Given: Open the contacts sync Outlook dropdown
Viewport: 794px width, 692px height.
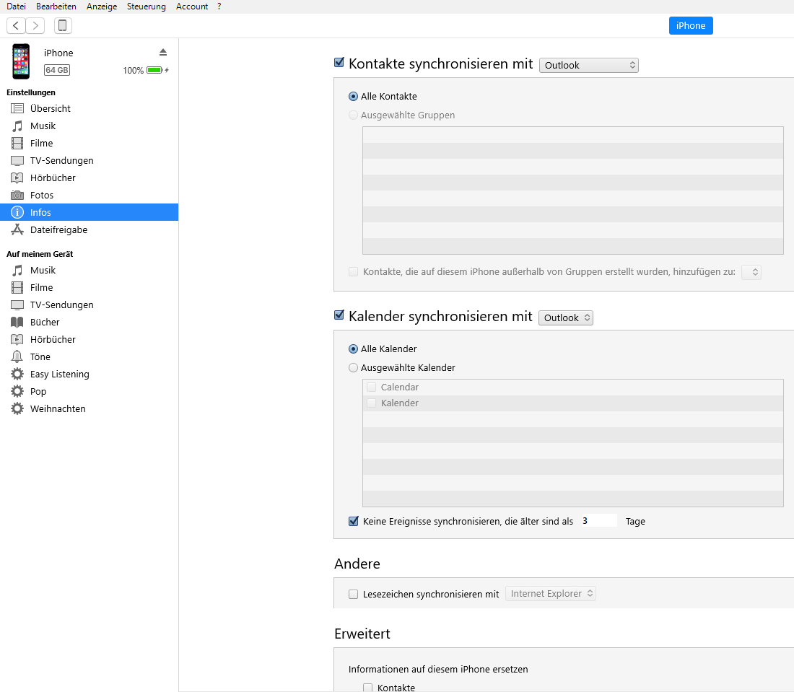Looking at the screenshot, I should point(589,65).
